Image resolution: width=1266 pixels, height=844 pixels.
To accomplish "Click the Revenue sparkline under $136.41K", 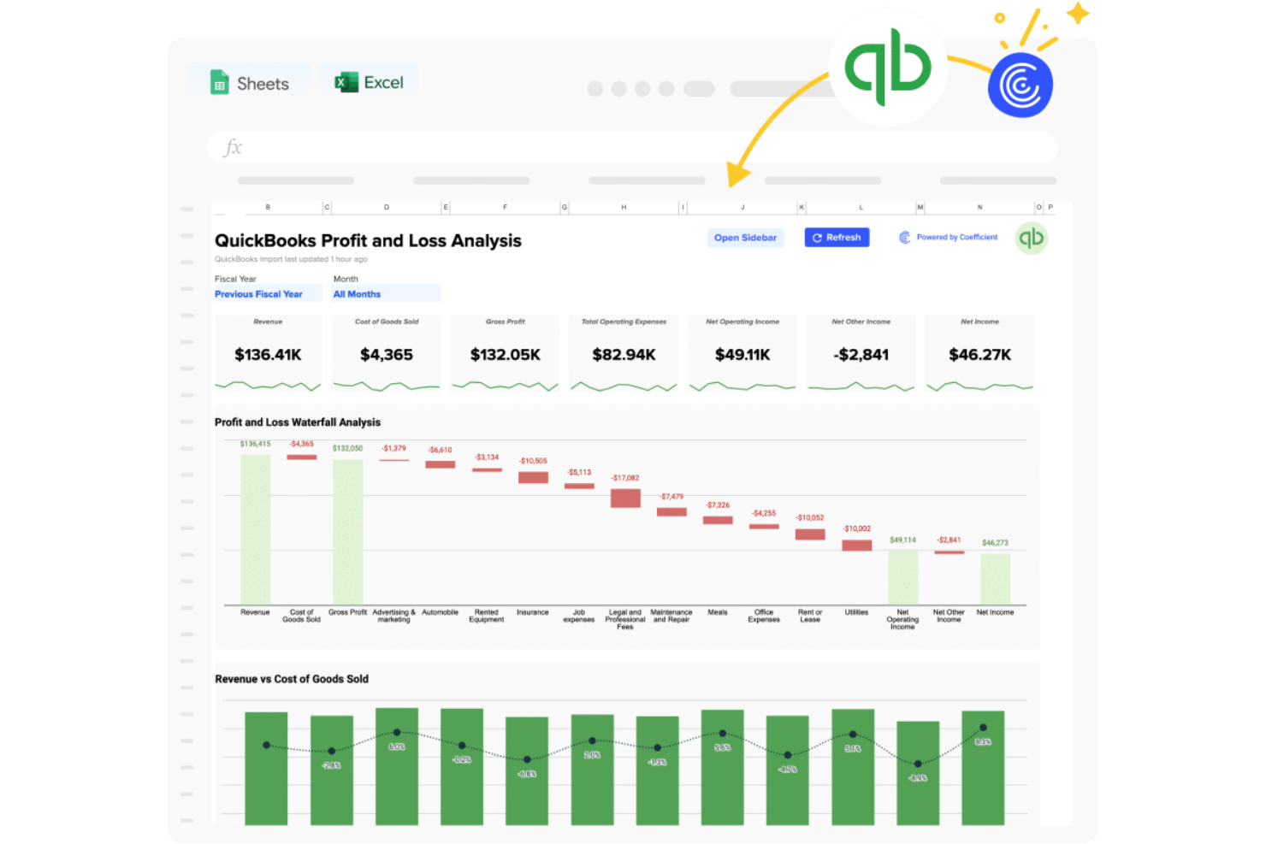I will [268, 385].
